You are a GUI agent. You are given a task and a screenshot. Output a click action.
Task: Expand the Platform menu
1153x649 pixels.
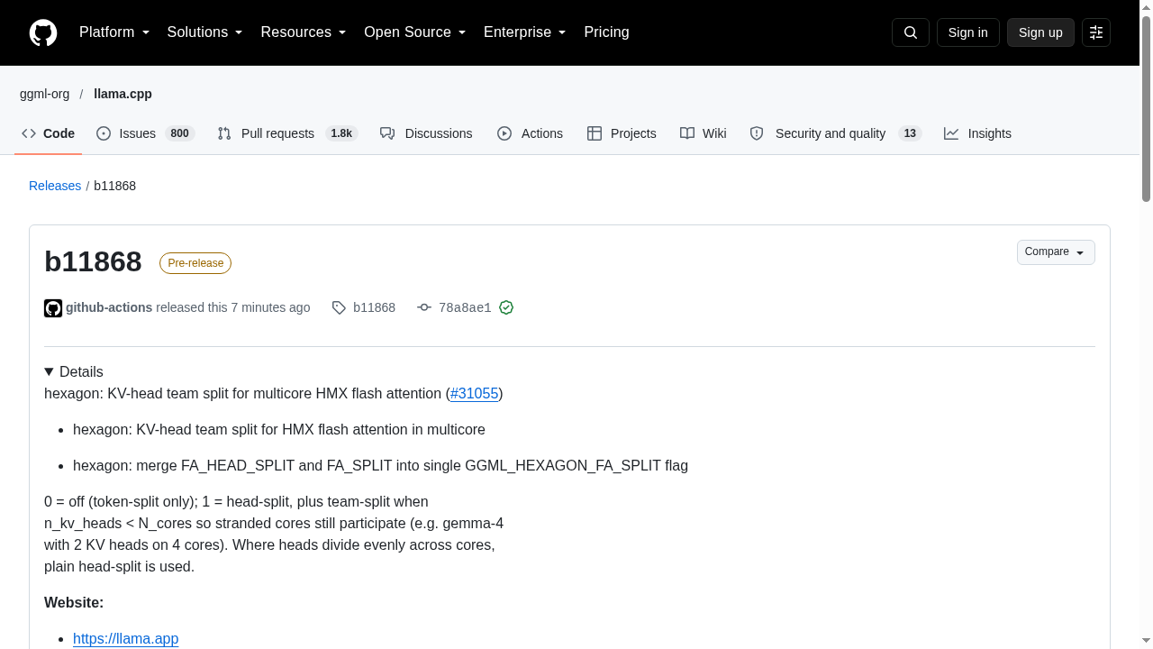click(114, 32)
